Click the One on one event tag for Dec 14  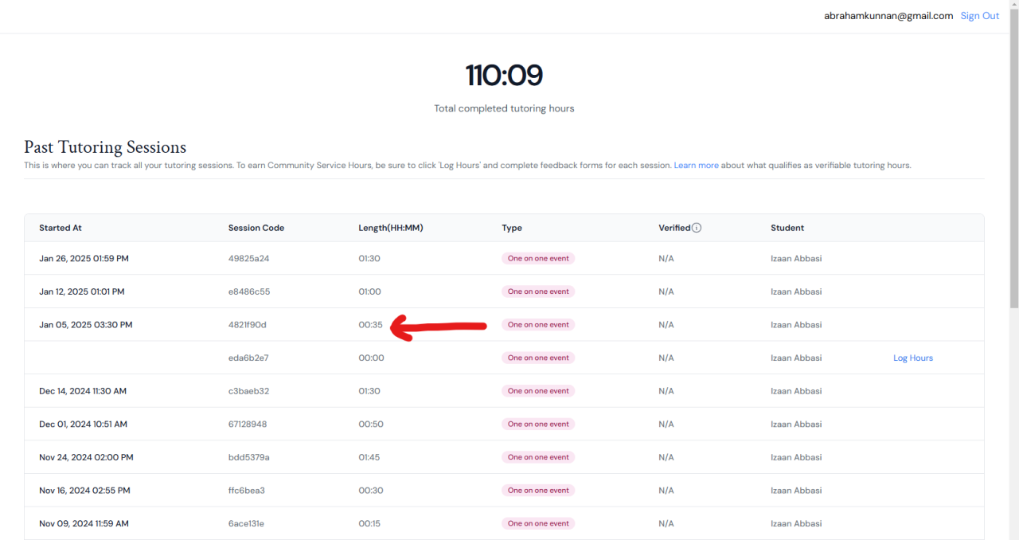click(538, 391)
